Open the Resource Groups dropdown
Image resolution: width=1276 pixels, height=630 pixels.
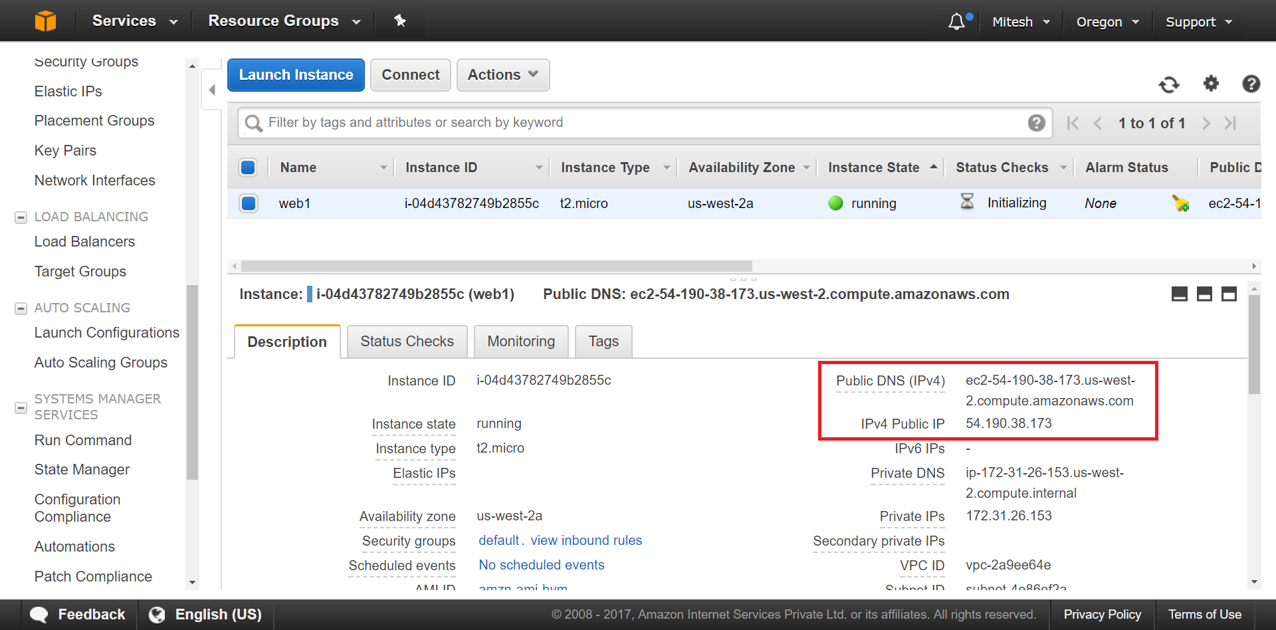click(284, 21)
